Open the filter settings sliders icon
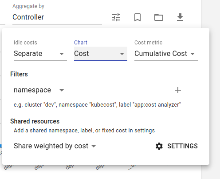 [x=116, y=17]
